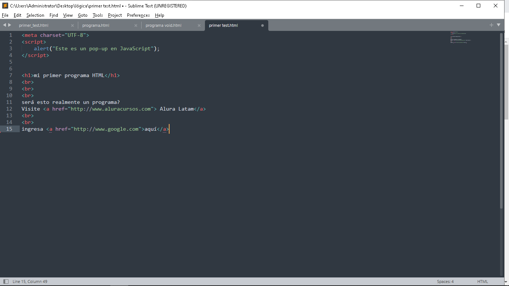The height and width of the screenshot is (286, 509).
Task: Open the Tools menu
Action: click(98, 15)
